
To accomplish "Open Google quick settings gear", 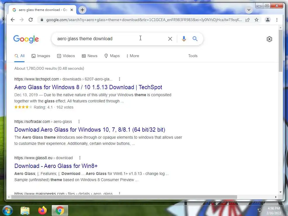I will click(x=269, y=39).
